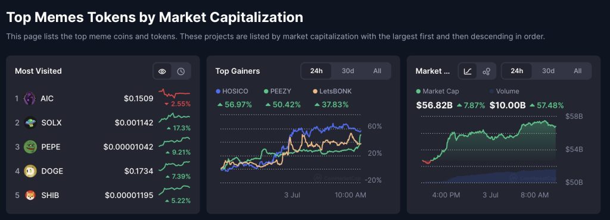
Task: Select the eye icon in Most Visited
Action: click(x=162, y=71)
